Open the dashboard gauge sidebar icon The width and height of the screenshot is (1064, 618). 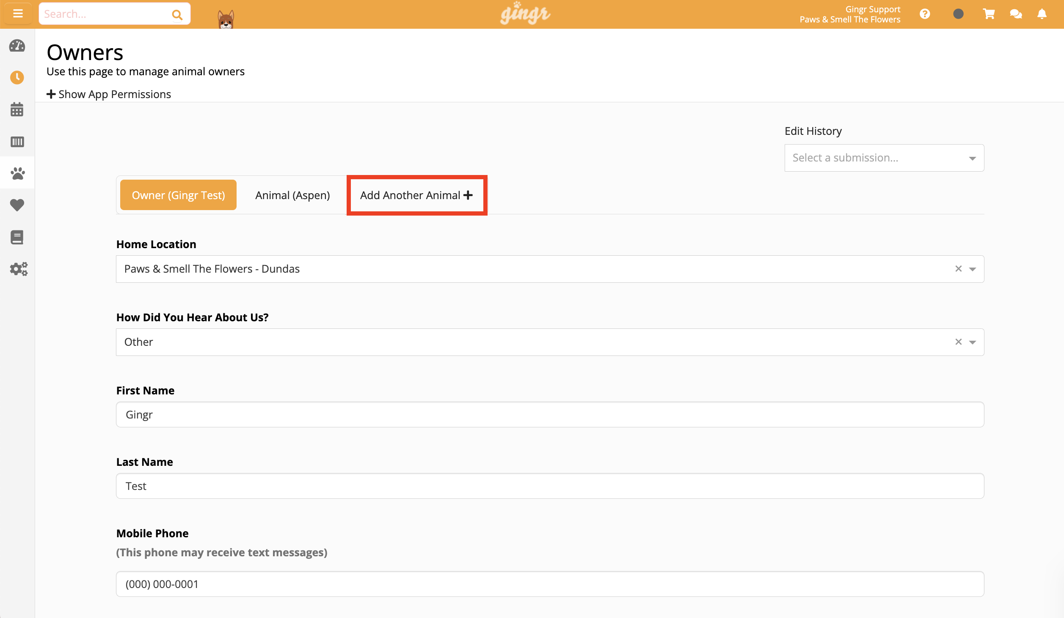(17, 46)
